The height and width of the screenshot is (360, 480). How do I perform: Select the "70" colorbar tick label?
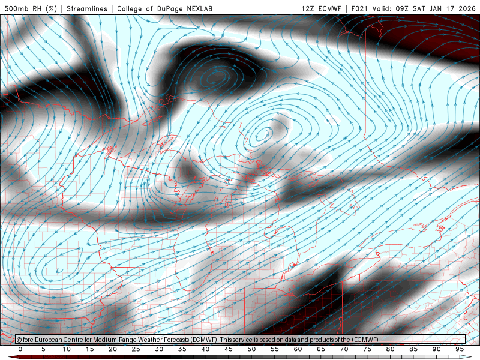(x=344, y=349)
